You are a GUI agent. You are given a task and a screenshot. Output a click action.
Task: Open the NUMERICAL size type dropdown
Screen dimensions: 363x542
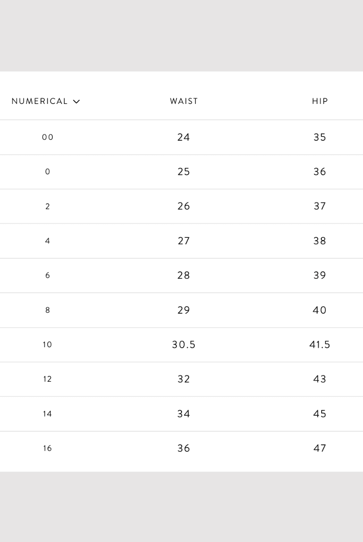click(x=45, y=101)
